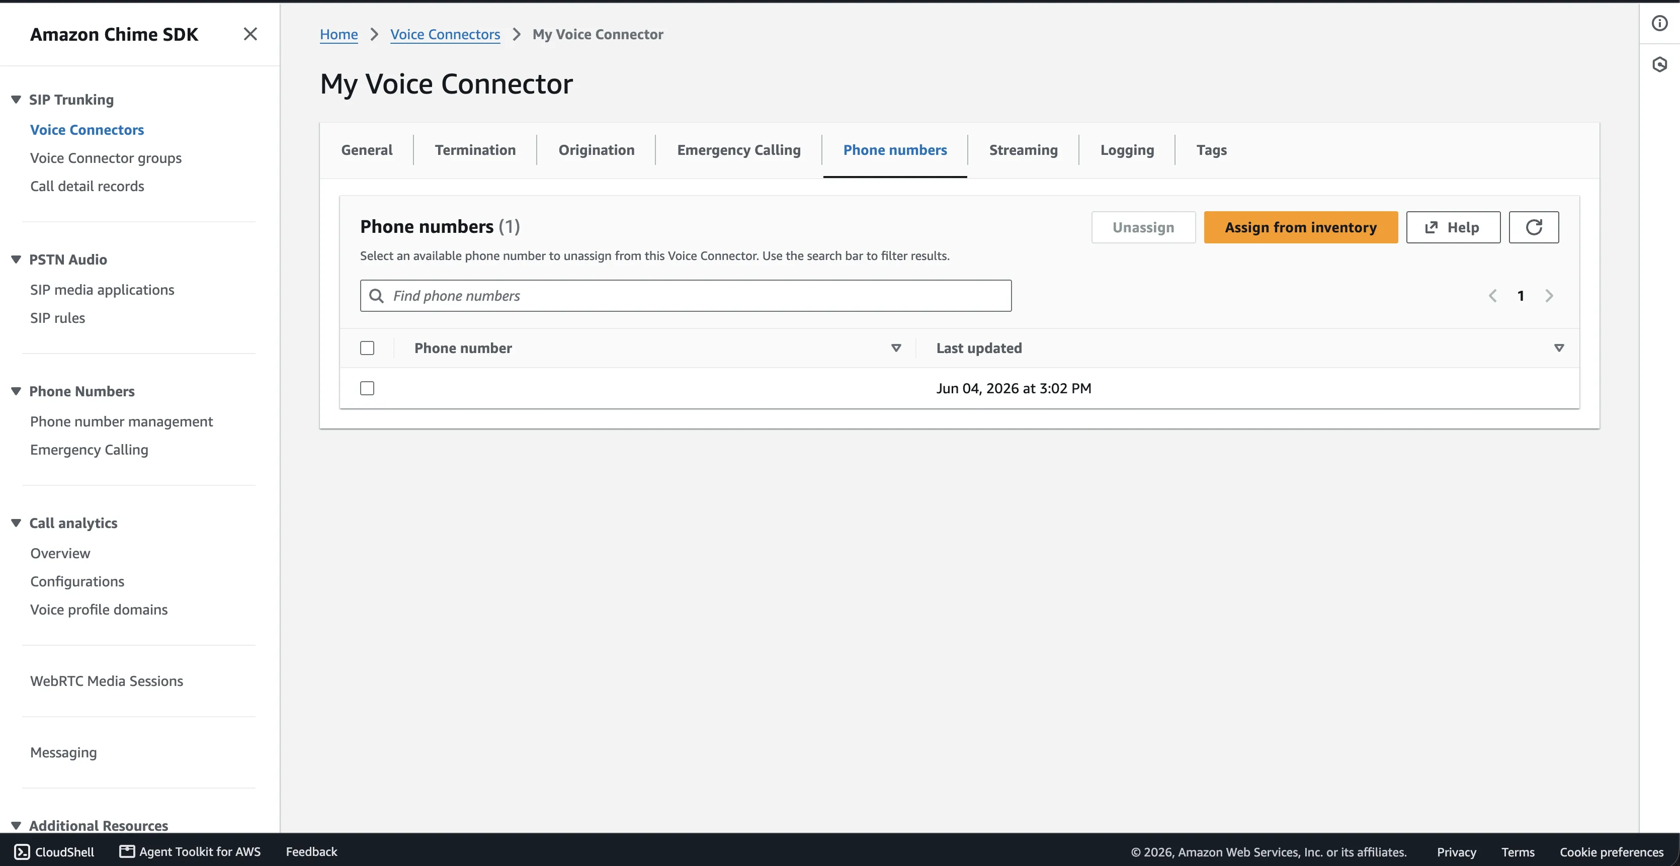Open Call detail records
The width and height of the screenshot is (1680, 866).
(x=87, y=186)
